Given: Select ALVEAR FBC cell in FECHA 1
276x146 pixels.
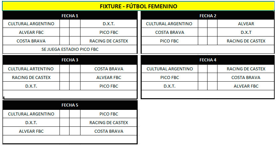Looking at the screenshot, I should click(x=31, y=33).
